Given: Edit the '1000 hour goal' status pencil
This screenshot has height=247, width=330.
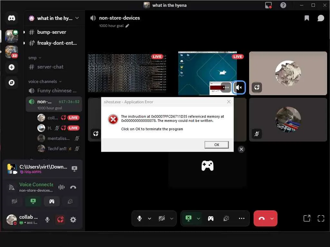Looking at the screenshot, I should pyautogui.click(x=127, y=26).
